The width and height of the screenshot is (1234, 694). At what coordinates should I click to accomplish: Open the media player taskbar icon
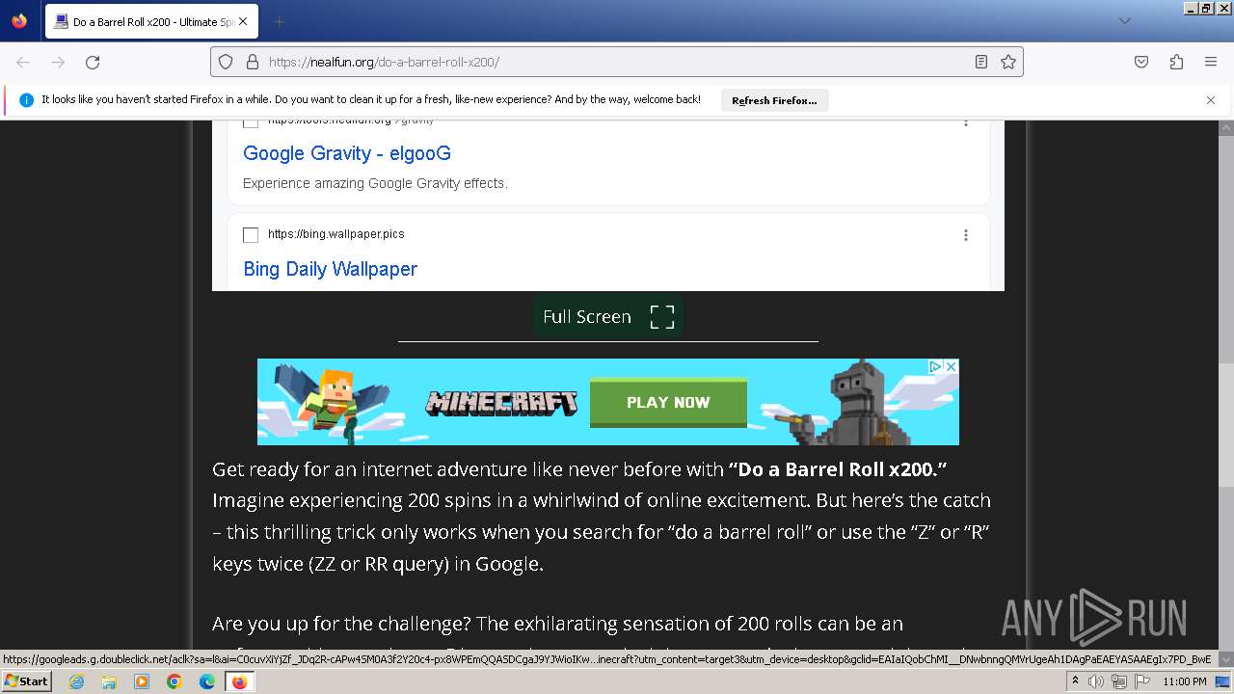142,681
